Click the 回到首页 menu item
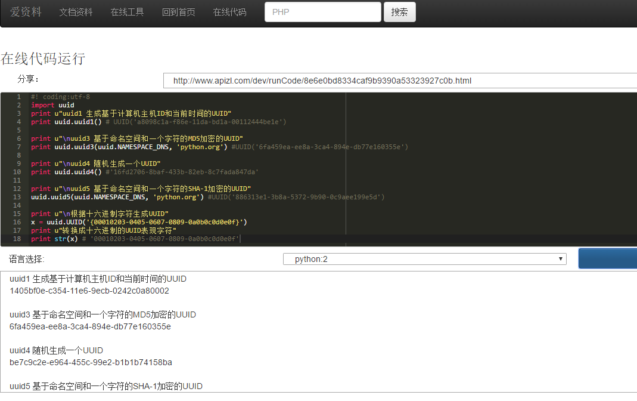This screenshot has width=637, height=401. (x=179, y=12)
